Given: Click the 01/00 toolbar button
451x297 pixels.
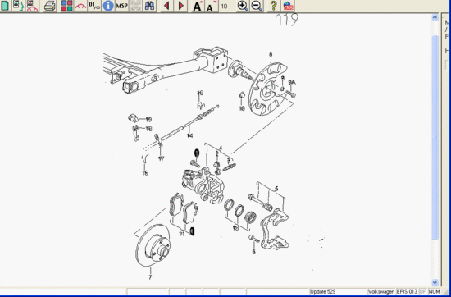Looking at the screenshot, I should click(x=94, y=6).
